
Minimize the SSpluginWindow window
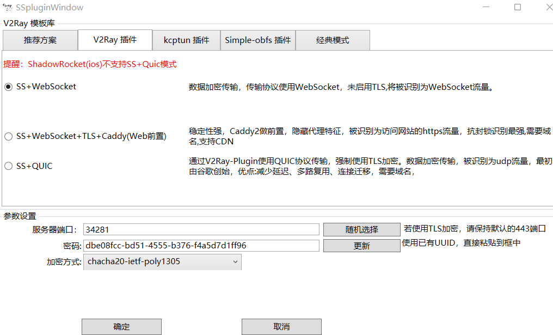(x=487, y=8)
